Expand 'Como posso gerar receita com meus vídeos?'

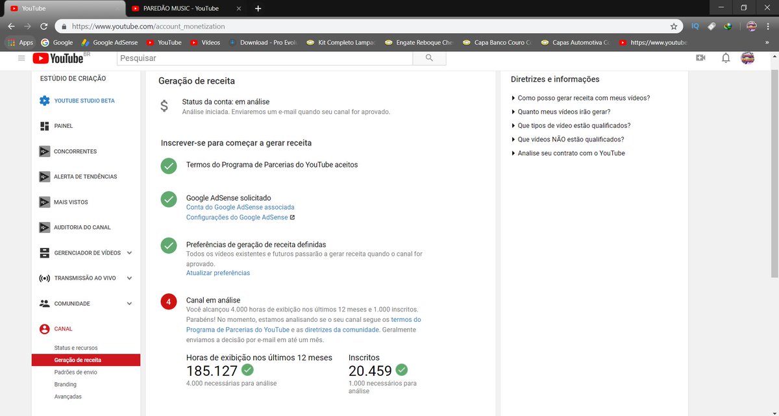580,98
